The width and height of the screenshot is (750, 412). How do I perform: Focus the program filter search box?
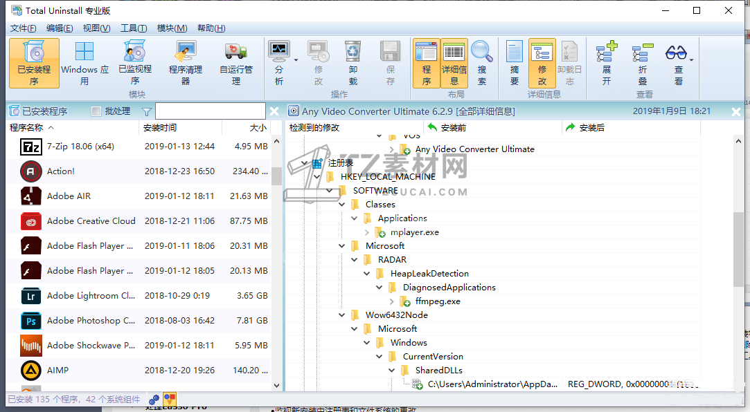[x=211, y=111]
